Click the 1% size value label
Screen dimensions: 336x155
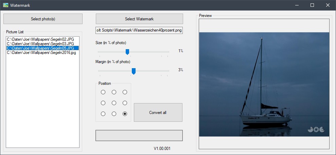click(181, 51)
